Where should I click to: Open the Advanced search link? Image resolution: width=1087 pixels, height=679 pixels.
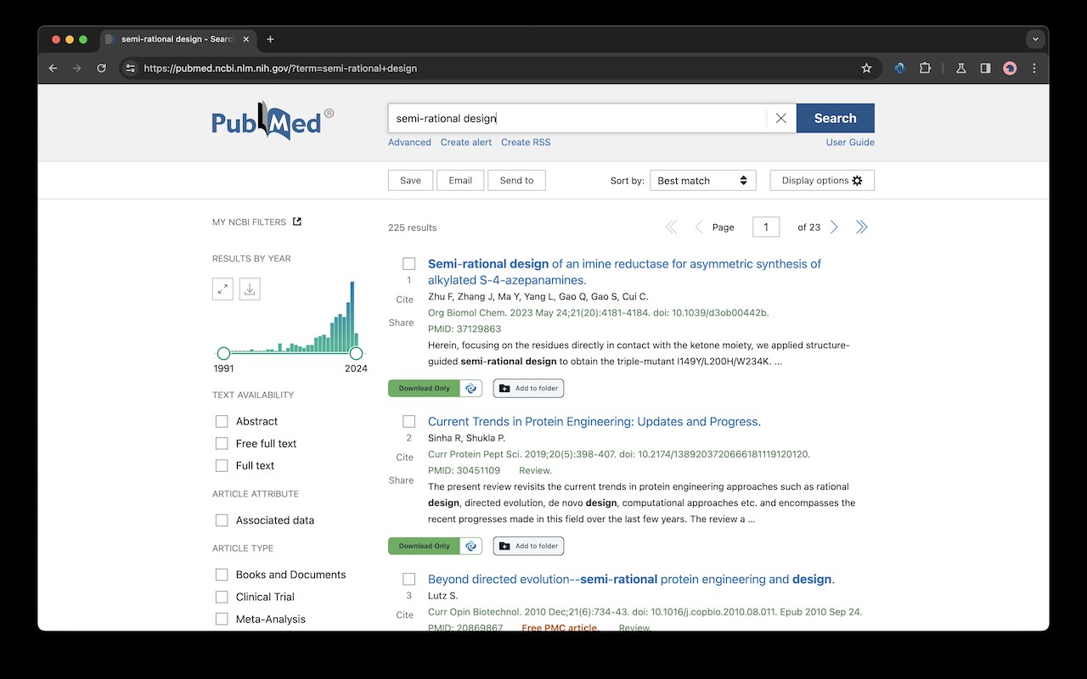[409, 143]
